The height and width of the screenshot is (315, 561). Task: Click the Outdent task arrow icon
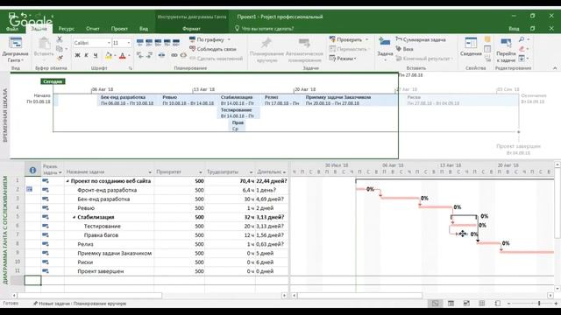(x=140, y=55)
